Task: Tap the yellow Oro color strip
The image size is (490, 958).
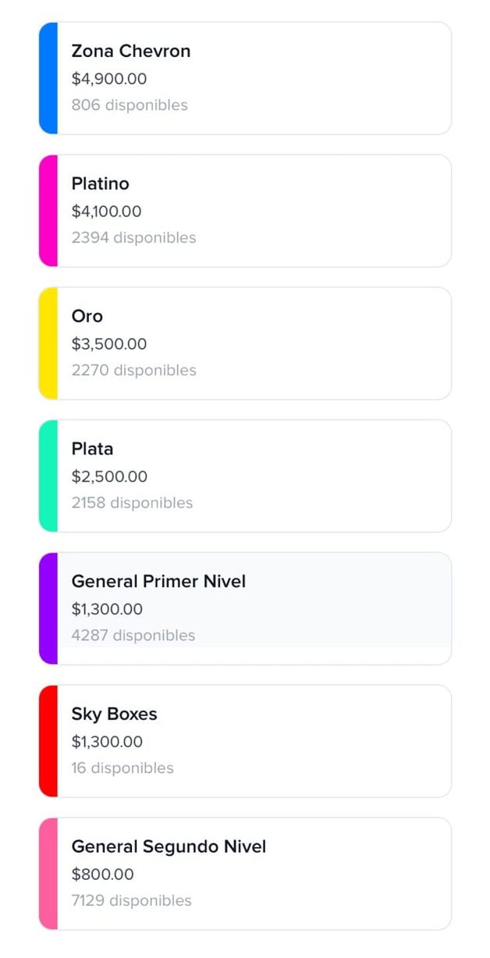Action: pyautogui.click(x=48, y=344)
